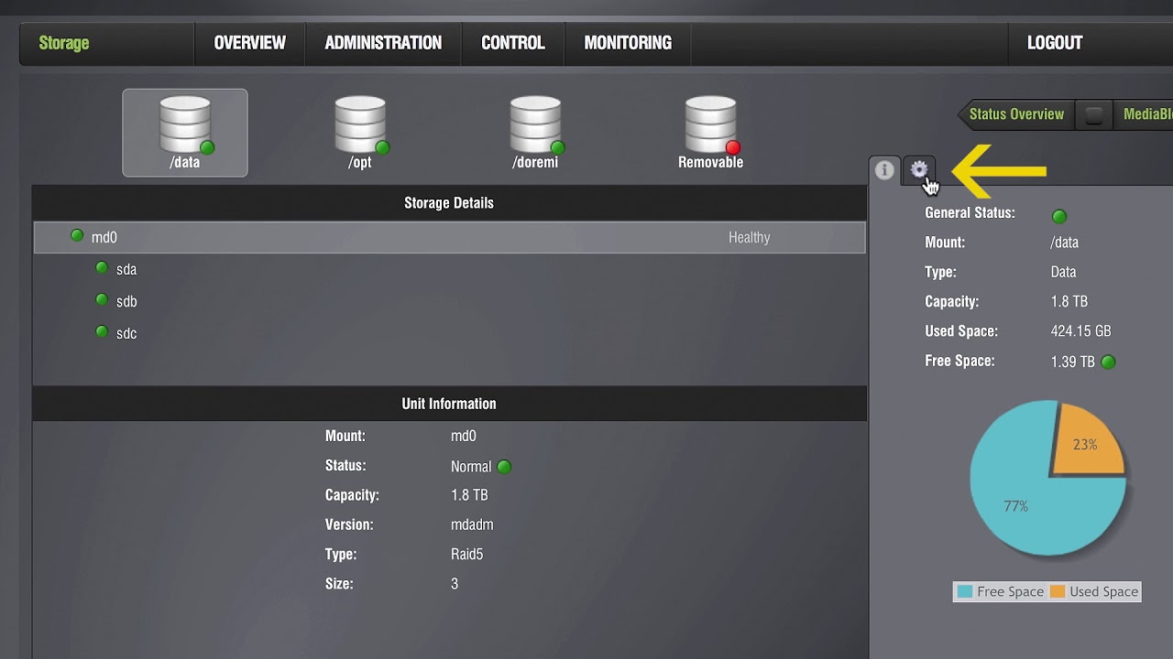Click the Data type value in side panel
Viewport: 1173px width, 659px height.
[x=1063, y=272]
